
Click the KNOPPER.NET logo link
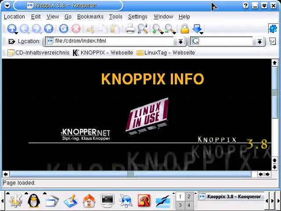pos(86,134)
